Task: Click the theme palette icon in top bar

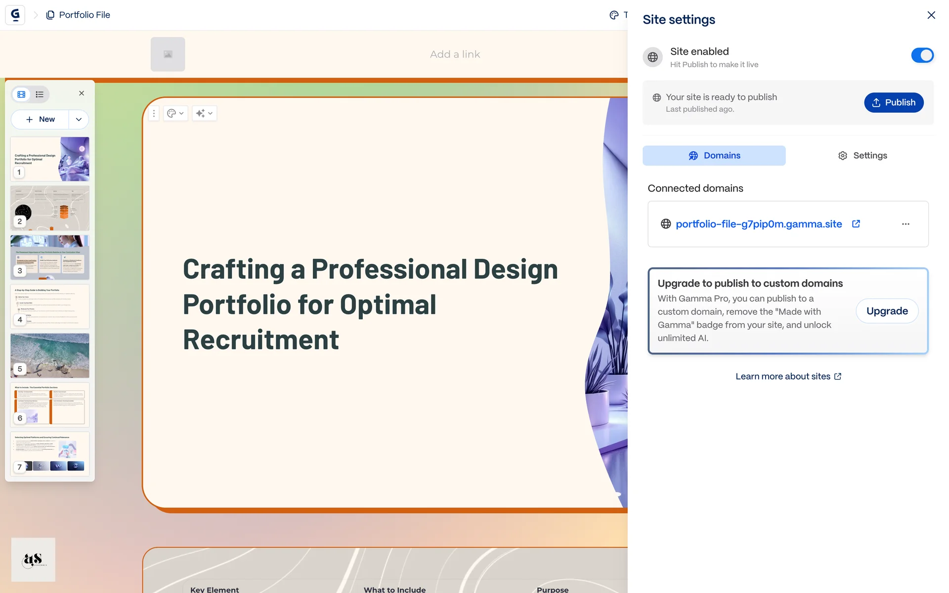Action: [x=614, y=15]
